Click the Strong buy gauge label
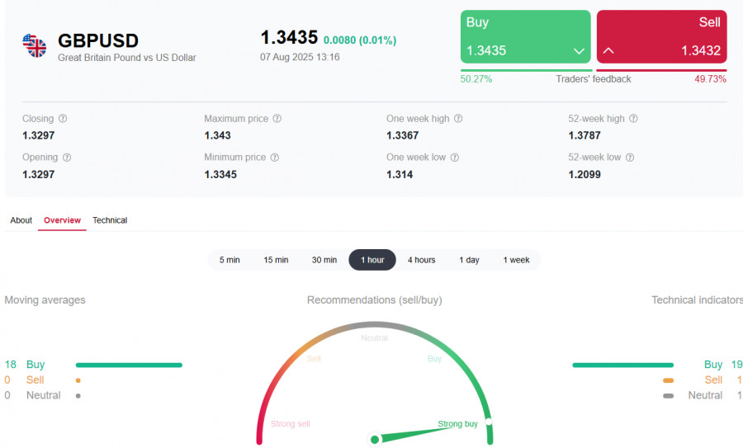Screen dimensions: 743x448 coord(457,424)
